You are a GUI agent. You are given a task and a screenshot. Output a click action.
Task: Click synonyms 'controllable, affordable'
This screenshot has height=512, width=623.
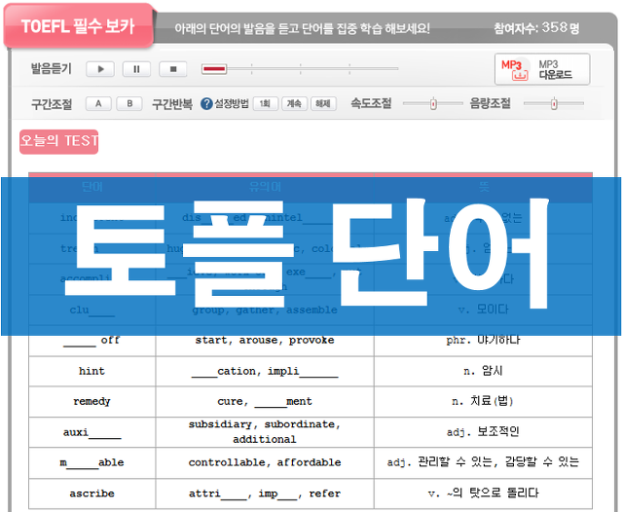[265, 462]
